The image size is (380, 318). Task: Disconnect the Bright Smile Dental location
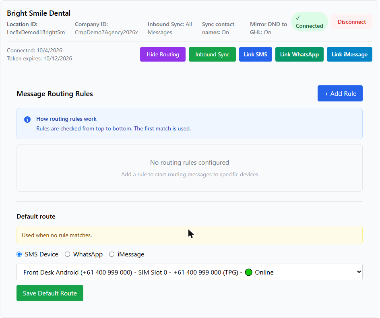point(352,22)
